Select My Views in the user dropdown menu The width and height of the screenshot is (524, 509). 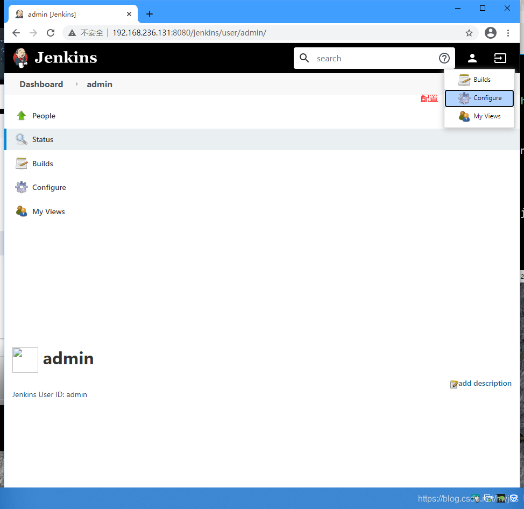(x=479, y=116)
